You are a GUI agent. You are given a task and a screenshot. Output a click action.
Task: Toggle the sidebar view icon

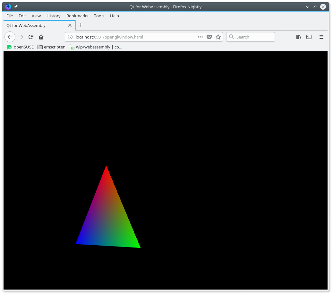[309, 37]
